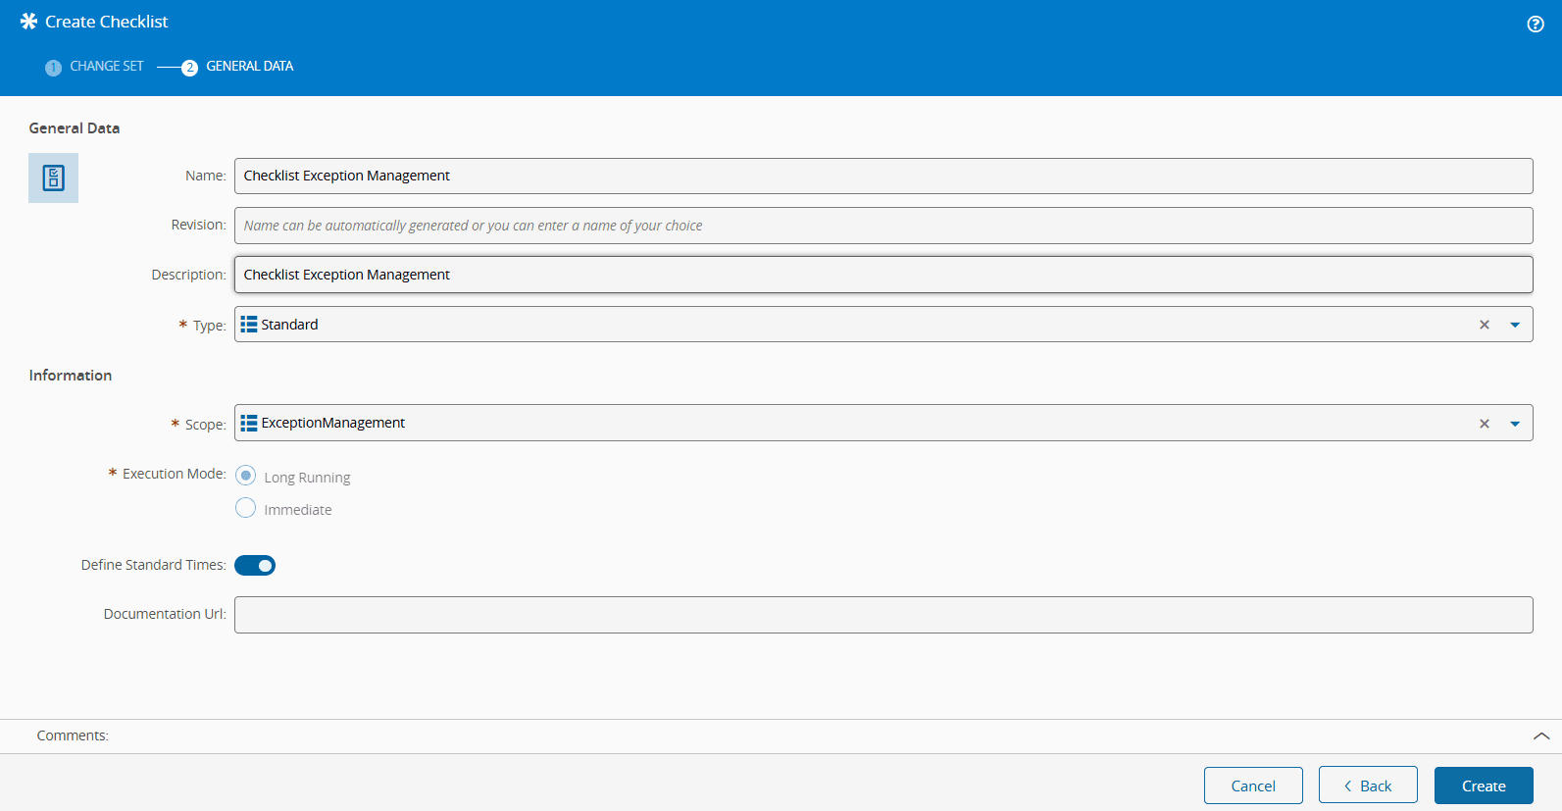Open the Type dropdown arrow
Screen dimensions: 1562x811
tap(1515, 325)
